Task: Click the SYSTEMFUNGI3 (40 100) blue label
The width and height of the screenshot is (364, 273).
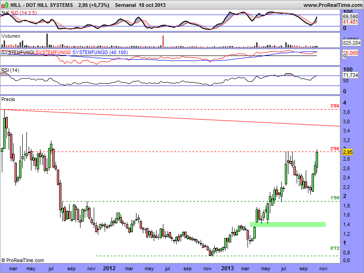Action: [x=100, y=52]
